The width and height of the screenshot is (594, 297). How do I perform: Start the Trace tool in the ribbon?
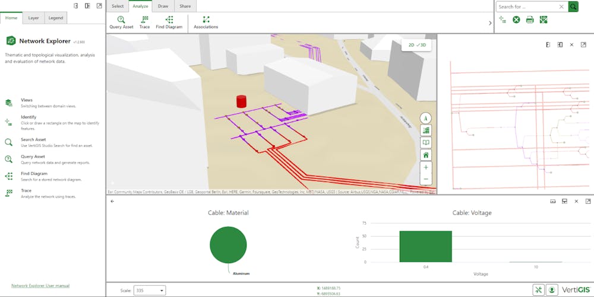tap(144, 23)
